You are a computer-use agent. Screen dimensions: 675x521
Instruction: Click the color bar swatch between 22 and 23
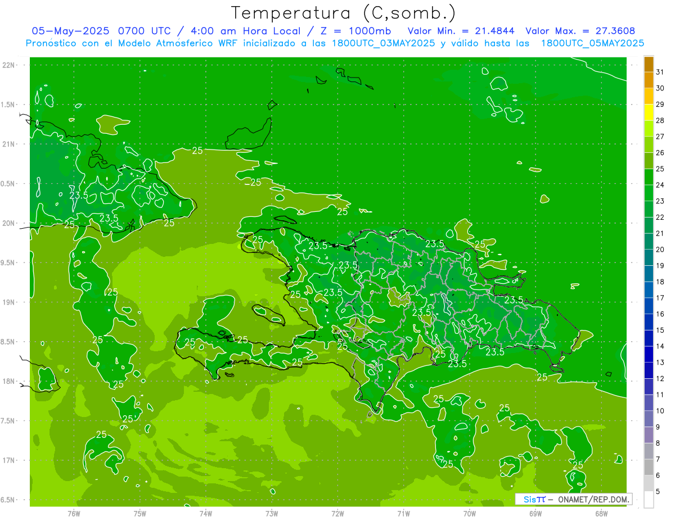click(x=649, y=209)
